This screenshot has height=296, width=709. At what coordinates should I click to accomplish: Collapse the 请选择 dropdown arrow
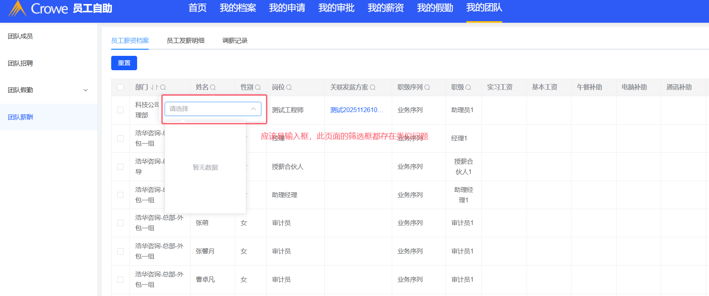pos(253,109)
